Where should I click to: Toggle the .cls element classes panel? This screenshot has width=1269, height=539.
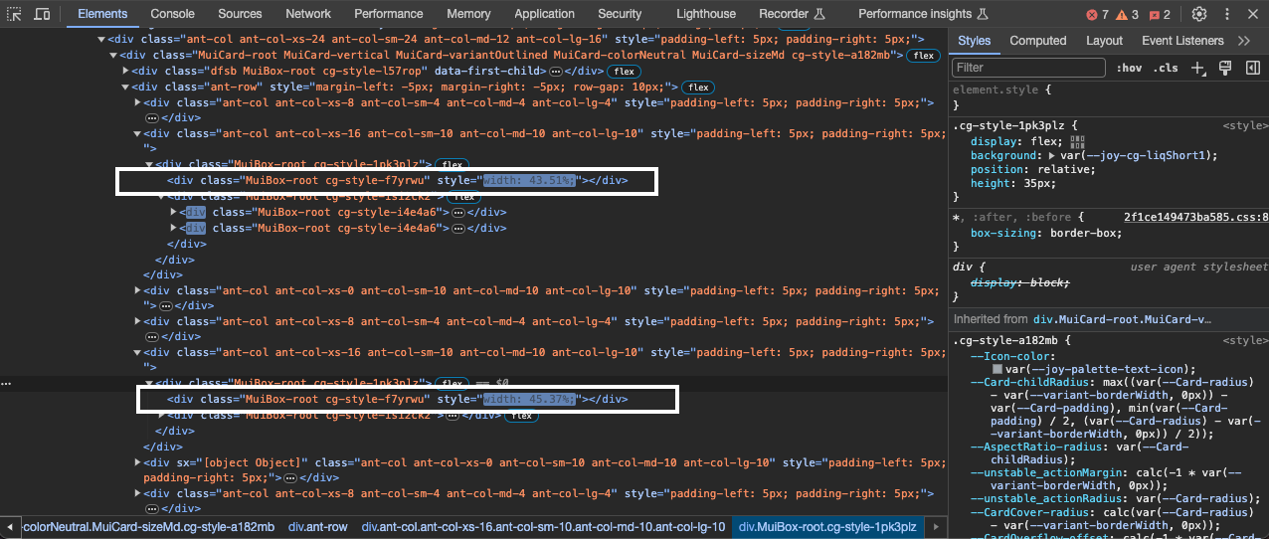1167,68
